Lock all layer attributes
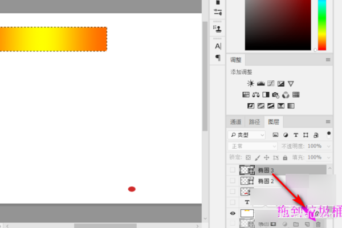 (285, 157)
